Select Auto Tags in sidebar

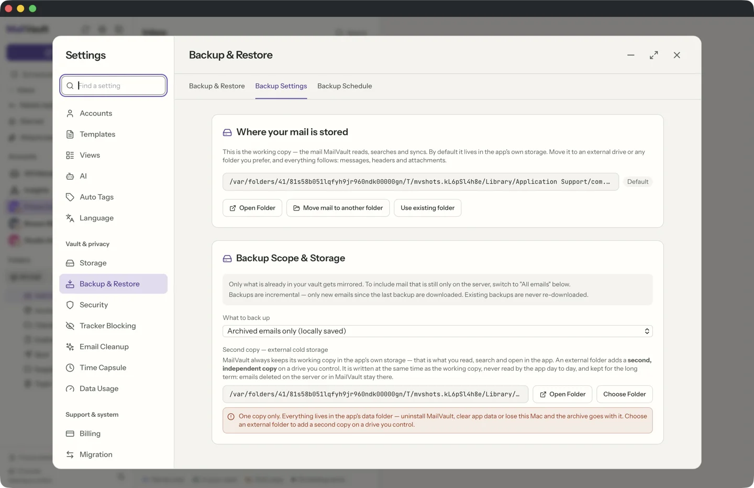coord(113,197)
